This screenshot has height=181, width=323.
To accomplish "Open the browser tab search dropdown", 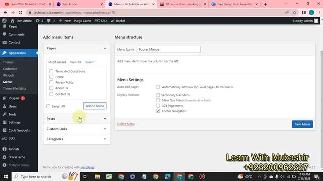I will tap(286, 4).
